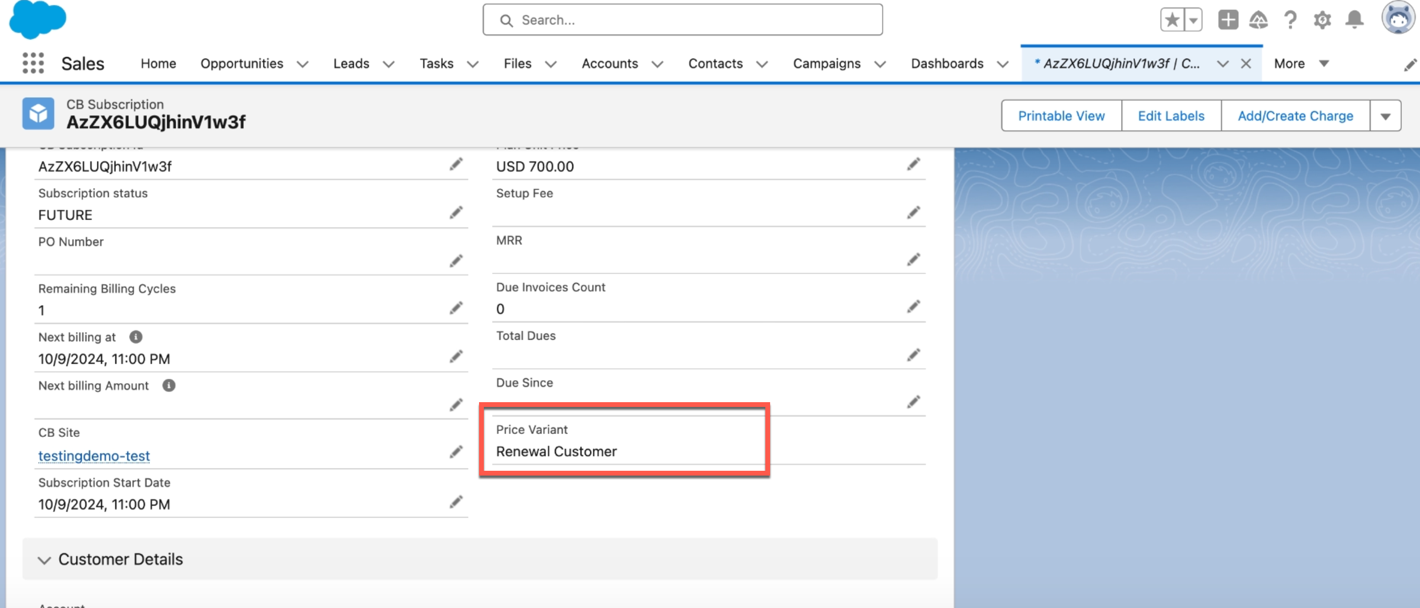Switch to the Home tab
This screenshot has height=608, width=1420.
click(x=158, y=63)
